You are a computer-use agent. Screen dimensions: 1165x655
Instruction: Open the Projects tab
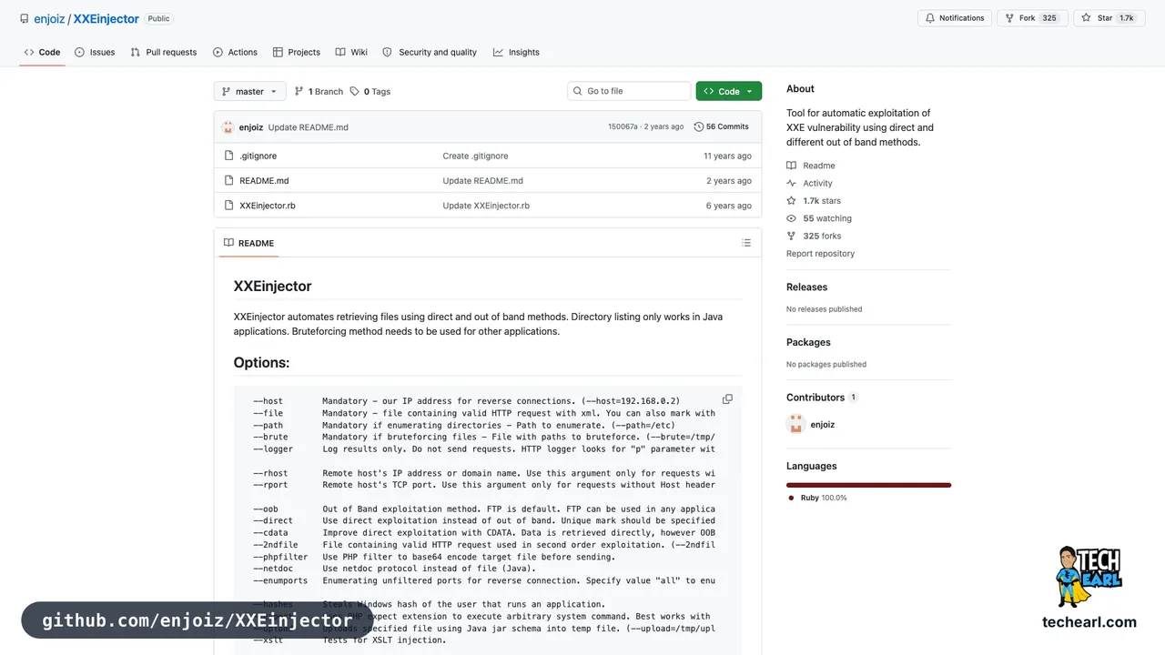click(297, 52)
